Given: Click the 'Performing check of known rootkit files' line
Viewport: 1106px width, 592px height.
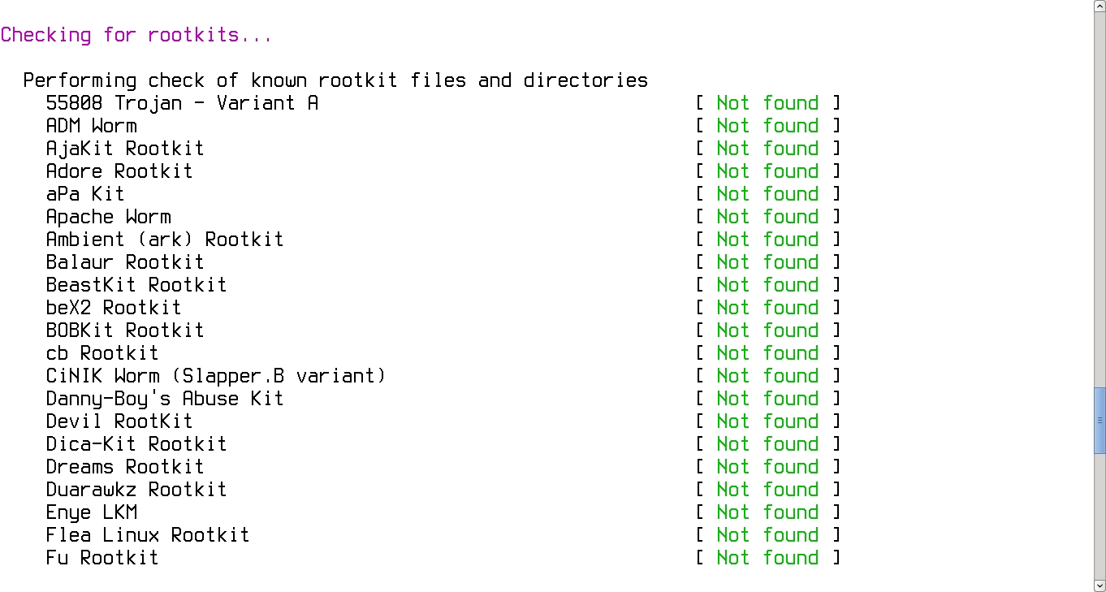Looking at the screenshot, I should click(335, 80).
